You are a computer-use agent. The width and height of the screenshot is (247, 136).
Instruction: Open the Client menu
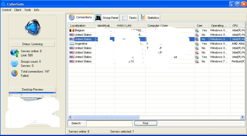click(x=18, y=10)
